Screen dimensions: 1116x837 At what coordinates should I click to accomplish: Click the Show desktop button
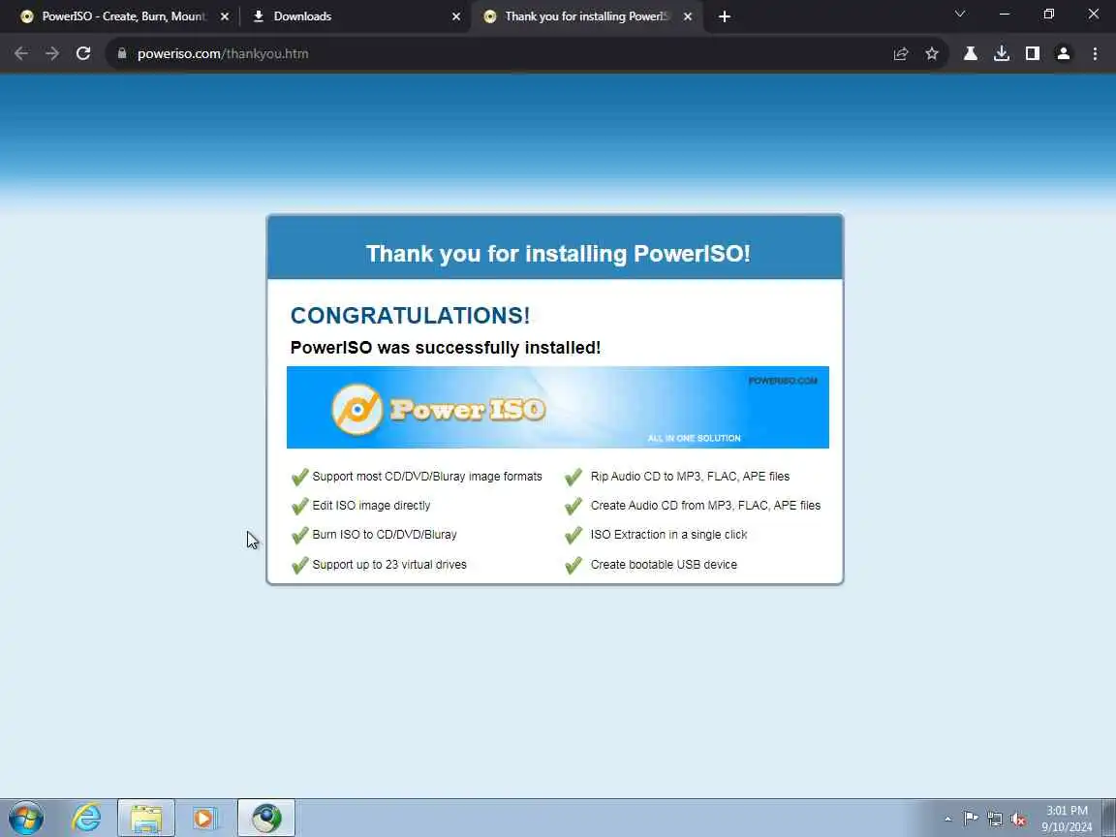pos(1109,818)
